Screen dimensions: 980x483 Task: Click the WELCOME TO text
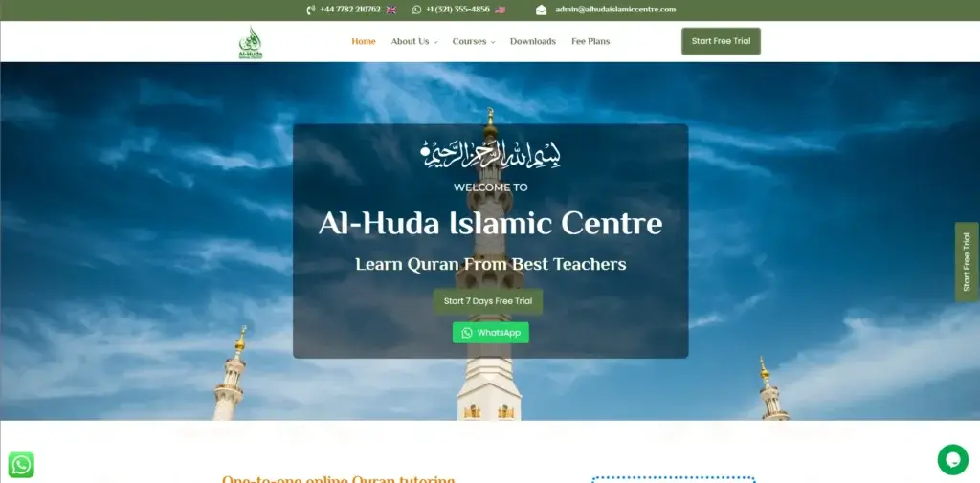click(x=491, y=187)
